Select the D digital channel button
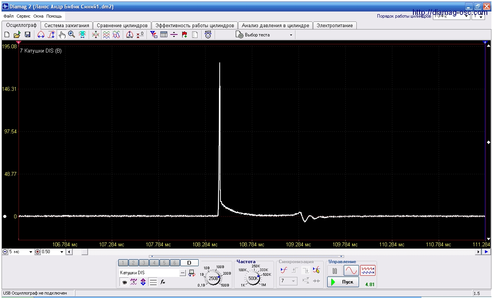This screenshot has height=298, width=493. [189, 263]
